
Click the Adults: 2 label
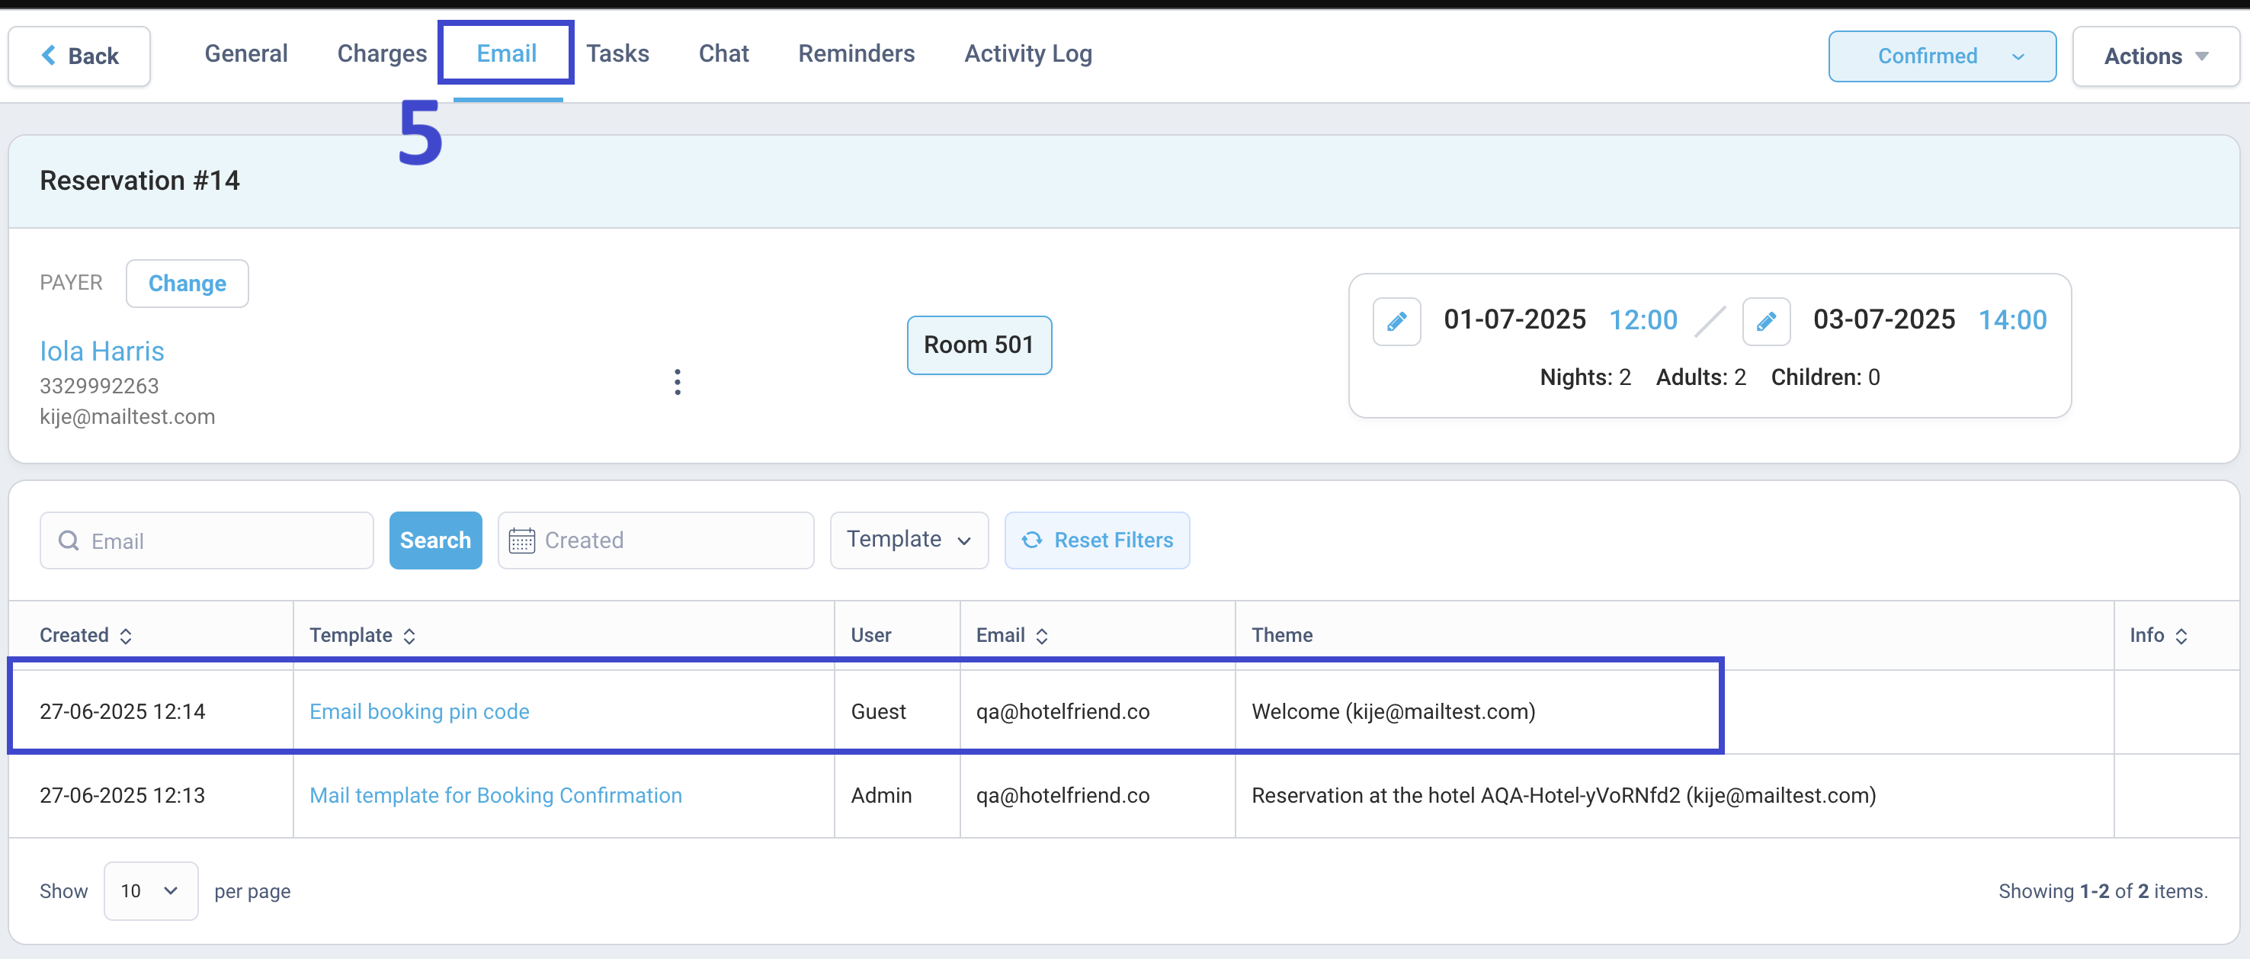(x=1700, y=377)
